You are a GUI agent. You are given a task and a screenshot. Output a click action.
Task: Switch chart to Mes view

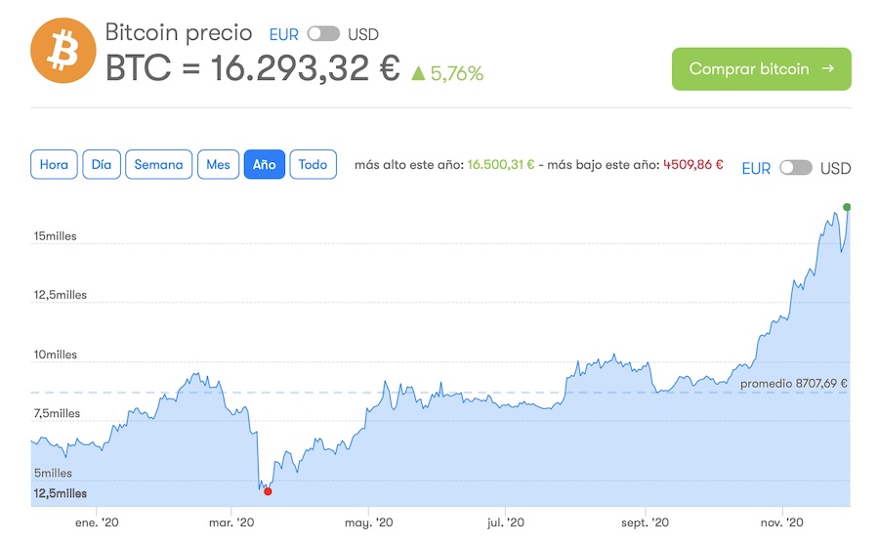click(x=219, y=164)
